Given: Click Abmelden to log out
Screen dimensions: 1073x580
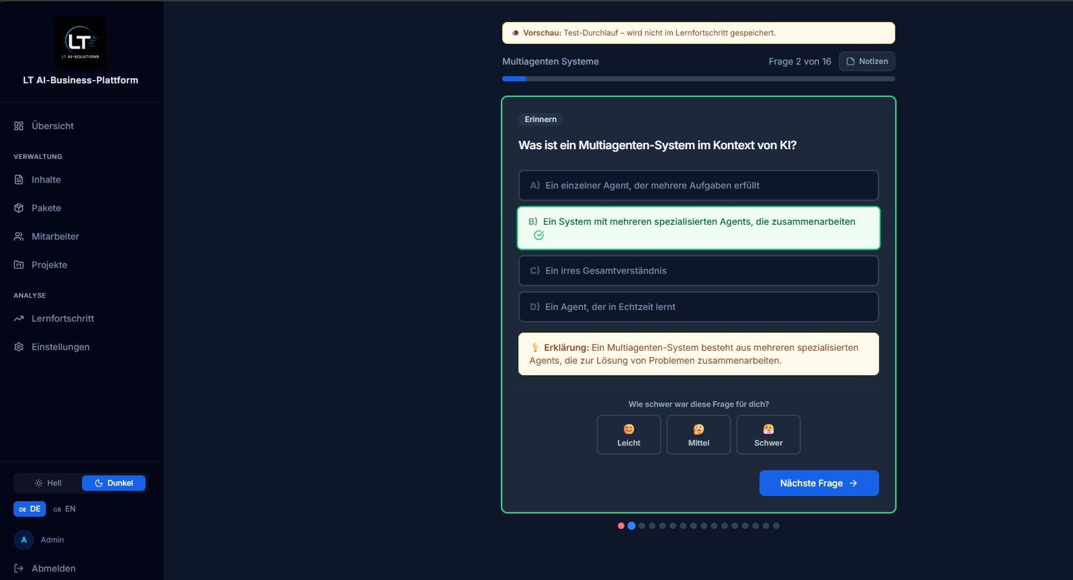Looking at the screenshot, I should (54, 568).
